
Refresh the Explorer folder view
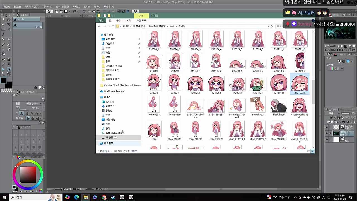(x=272, y=26)
